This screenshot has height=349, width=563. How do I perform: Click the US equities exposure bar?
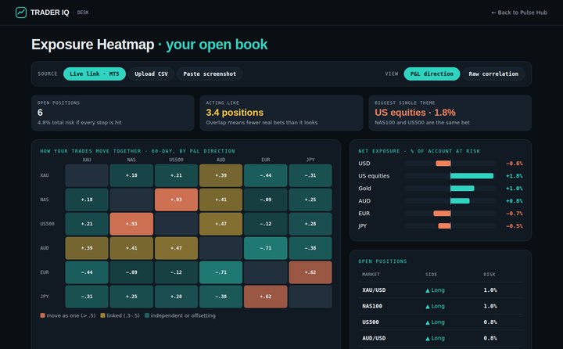[472, 176]
